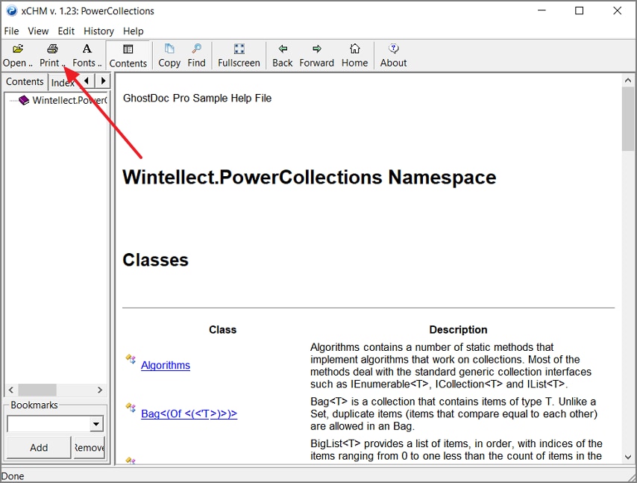Click the tree panel right scroll arrow
Viewport: 637px width, 483px height.
tap(100, 390)
